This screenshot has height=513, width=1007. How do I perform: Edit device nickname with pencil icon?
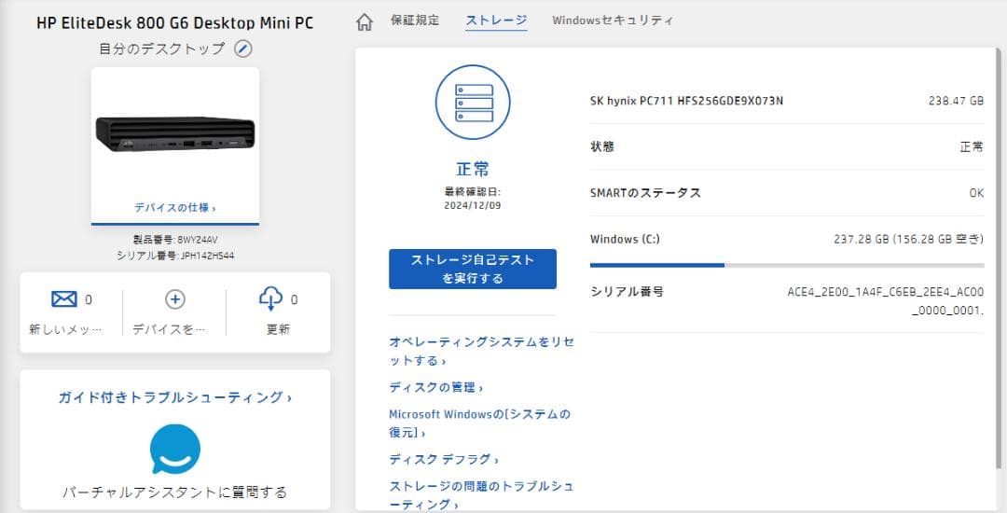(242, 49)
